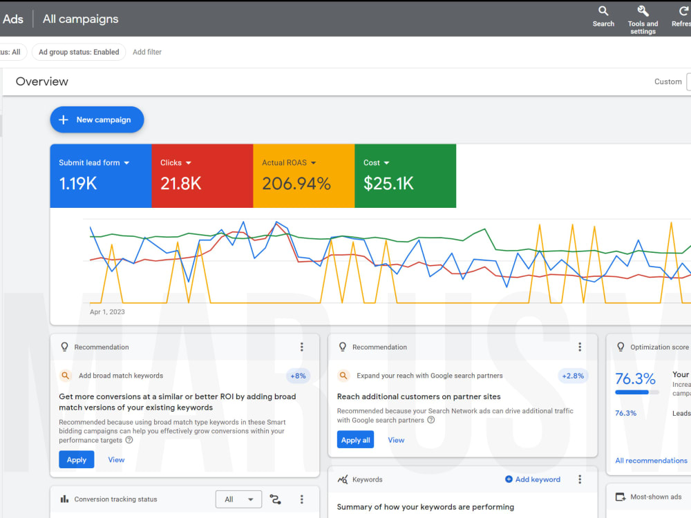Click the Most-shown ads icon
691x518 pixels.
(x=621, y=497)
